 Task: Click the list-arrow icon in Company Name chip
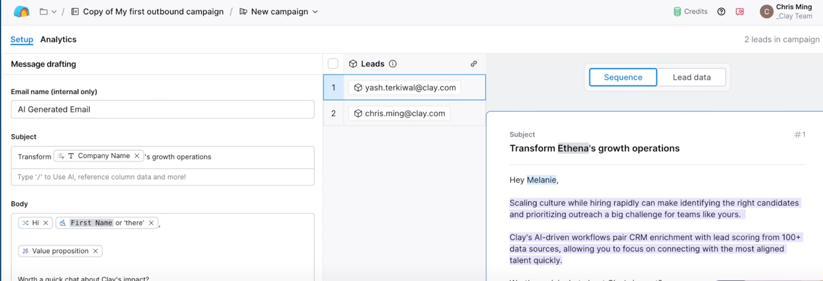(x=61, y=156)
